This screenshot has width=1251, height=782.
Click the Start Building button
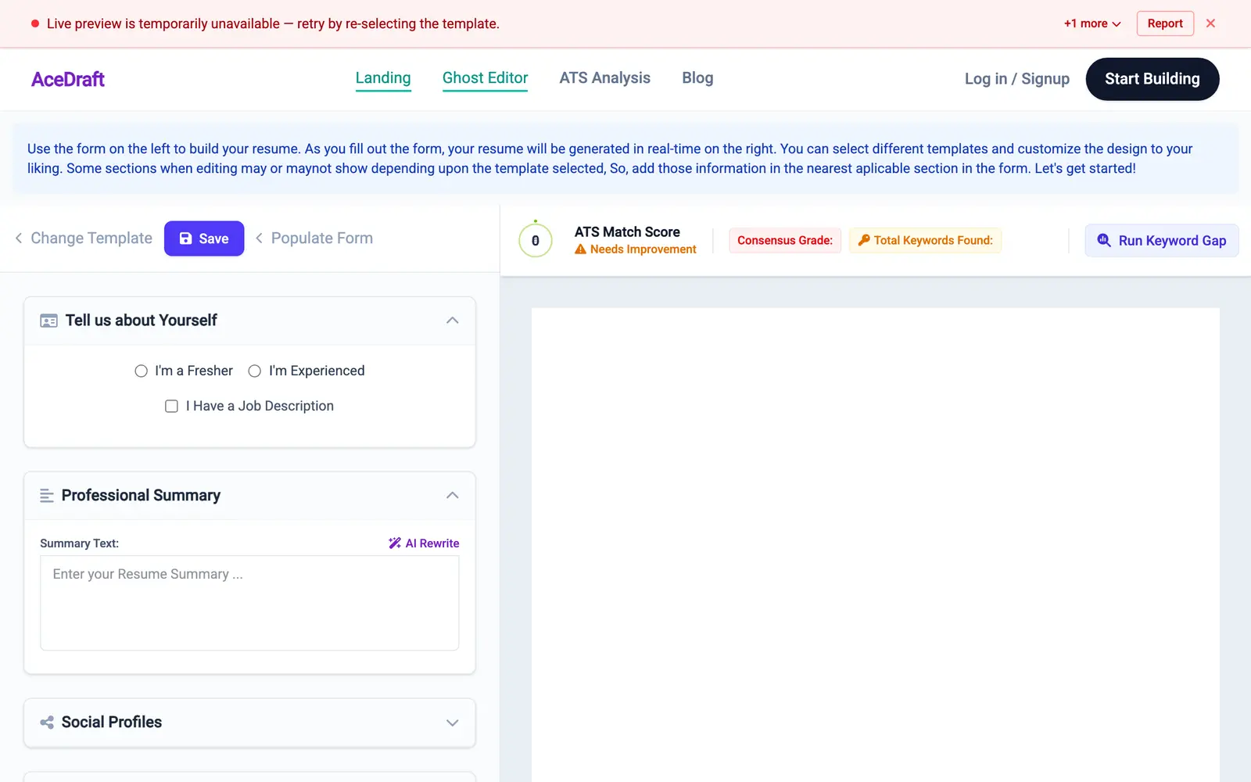click(1152, 79)
